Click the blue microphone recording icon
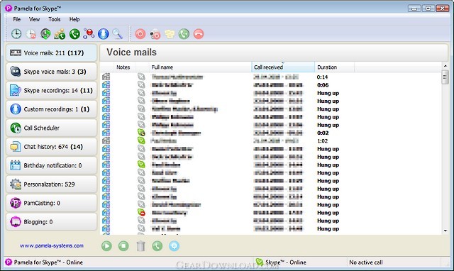Image resolution: width=454 pixels, height=271 pixels. (x=103, y=34)
